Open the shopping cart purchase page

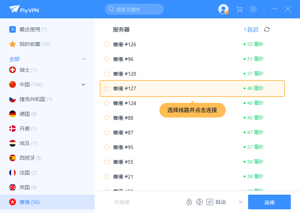[x=239, y=9]
